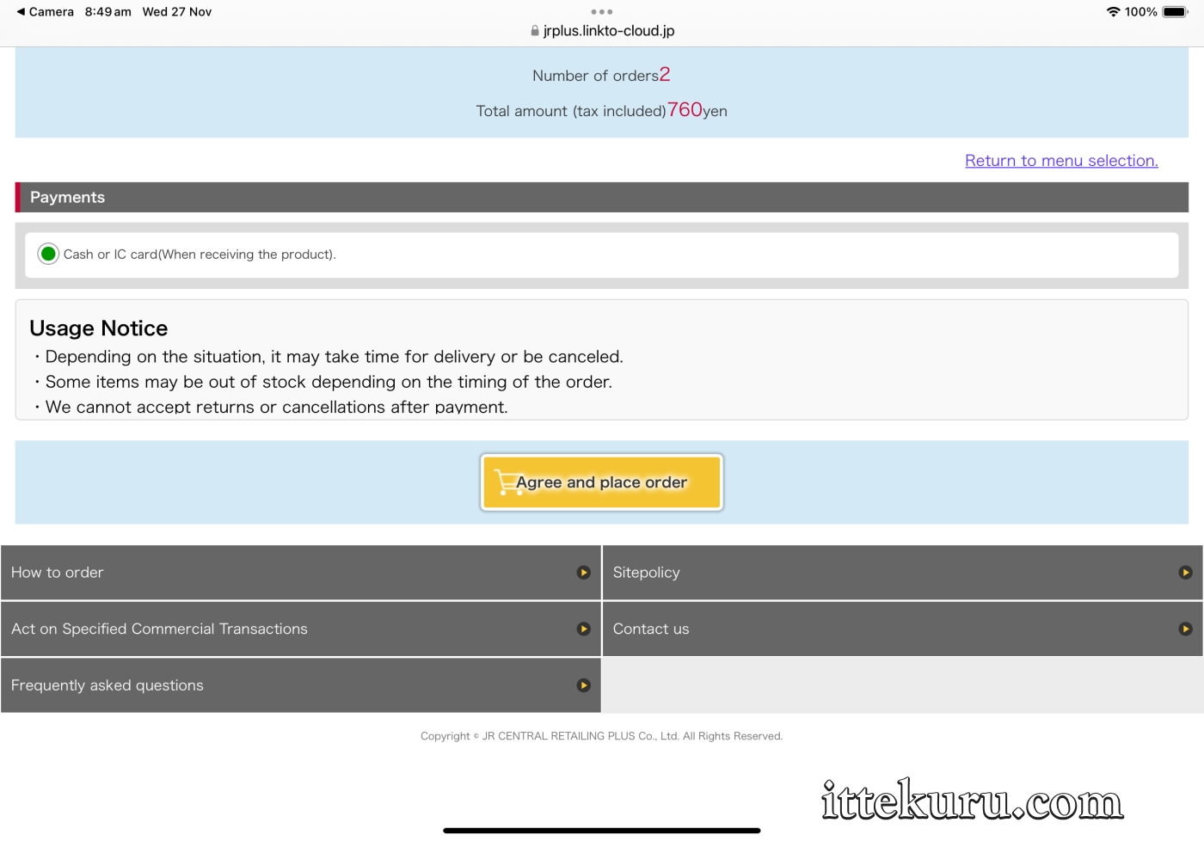Tap the jrplus.linkto-cloud.jp address field

609,31
